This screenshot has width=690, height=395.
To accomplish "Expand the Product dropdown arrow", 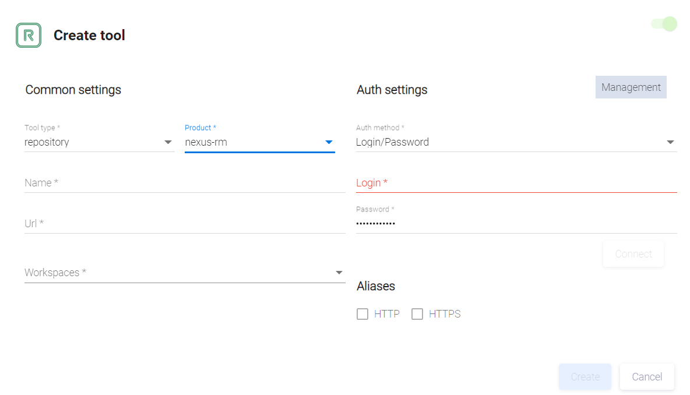I will pyautogui.click(x=329, y=142).
